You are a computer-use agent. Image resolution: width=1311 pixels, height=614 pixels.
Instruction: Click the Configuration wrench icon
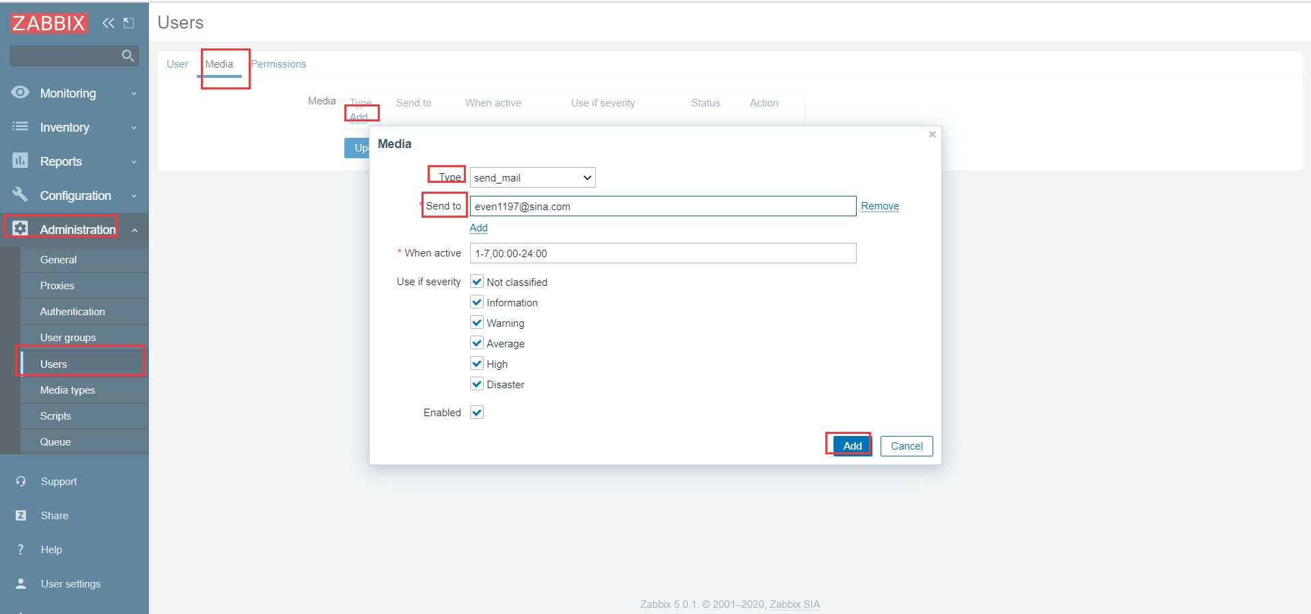[x=20, y=194]
